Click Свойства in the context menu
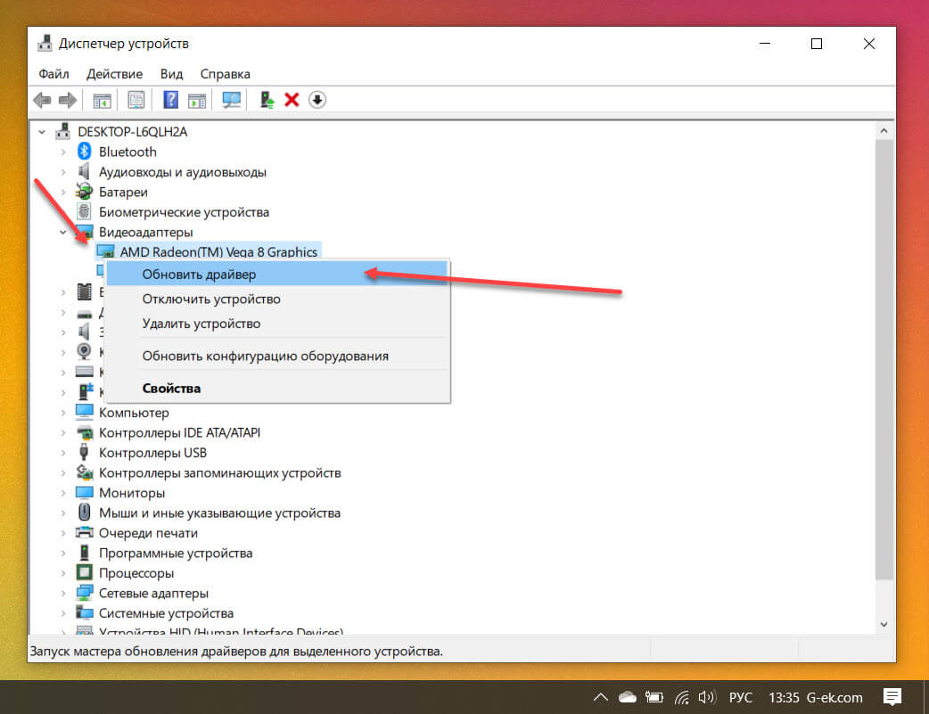 tap(171, 388)
